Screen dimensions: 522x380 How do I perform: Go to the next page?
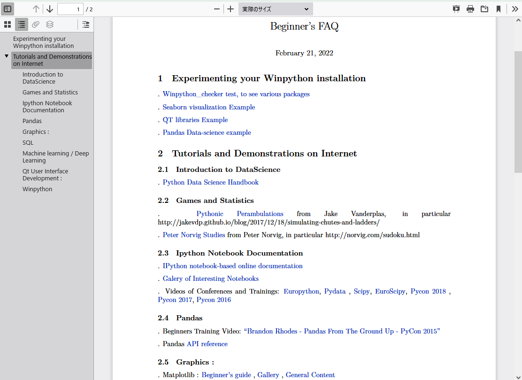click(49, 8)
